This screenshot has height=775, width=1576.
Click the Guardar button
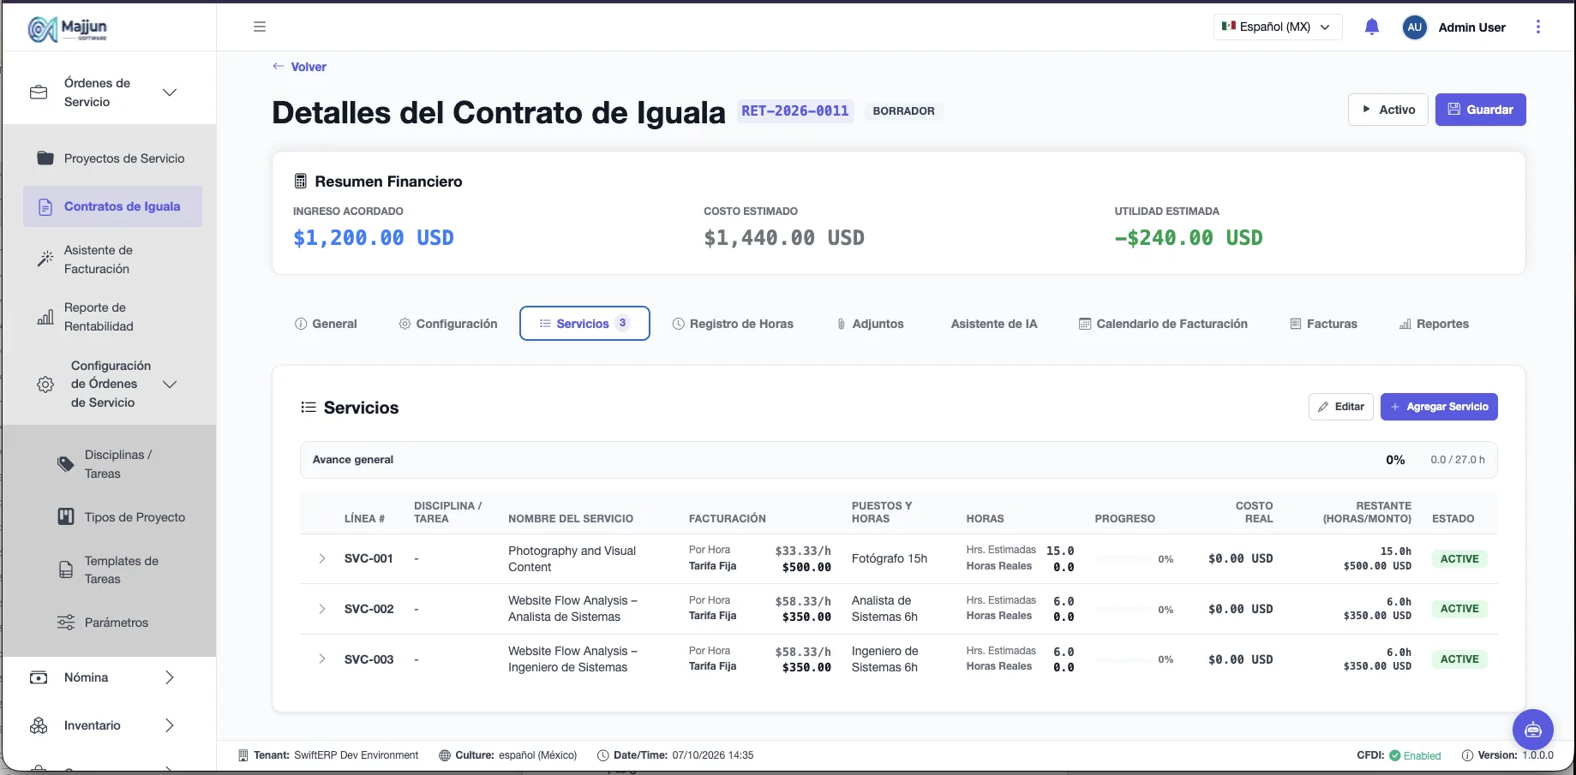[1480, 110]
